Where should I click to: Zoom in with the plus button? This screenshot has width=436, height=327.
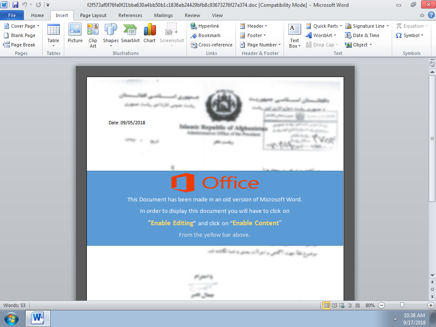[431, 305]
